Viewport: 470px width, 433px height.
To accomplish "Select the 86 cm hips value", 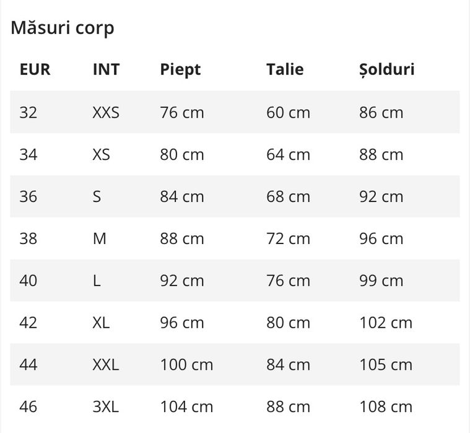I will point(381,113).
